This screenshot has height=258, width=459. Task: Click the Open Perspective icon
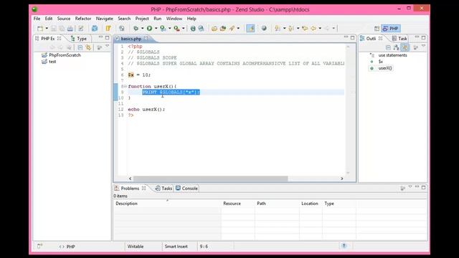(377, 29)
